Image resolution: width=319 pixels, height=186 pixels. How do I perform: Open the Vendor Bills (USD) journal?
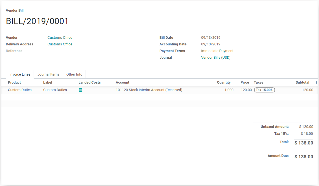[216, 57]
